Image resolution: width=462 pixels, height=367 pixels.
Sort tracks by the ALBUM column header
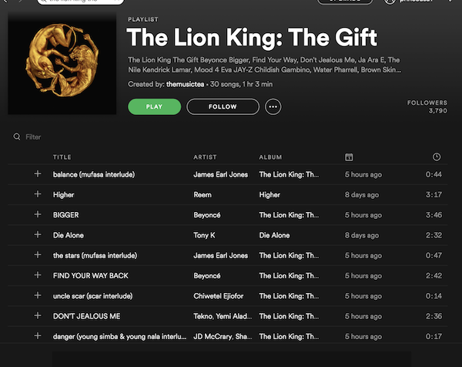point(270,157)
